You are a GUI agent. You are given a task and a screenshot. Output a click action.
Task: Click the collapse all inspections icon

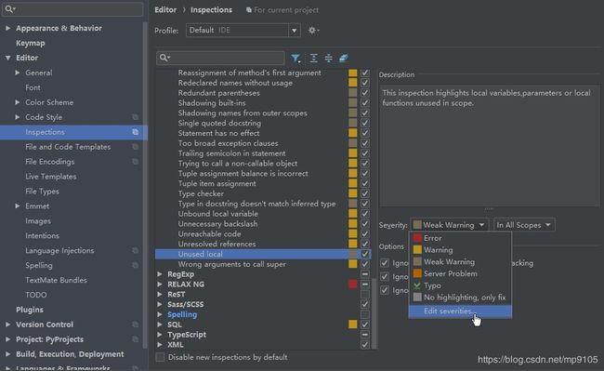click(329, 59)
